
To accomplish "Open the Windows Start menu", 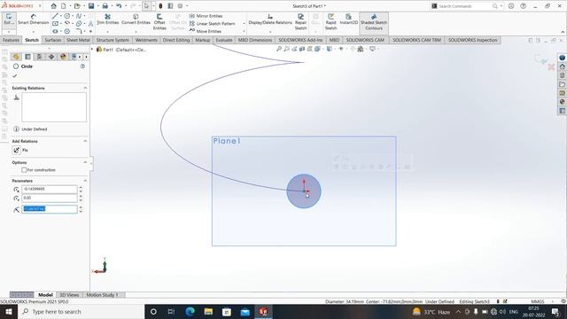I will click(9, 311).
